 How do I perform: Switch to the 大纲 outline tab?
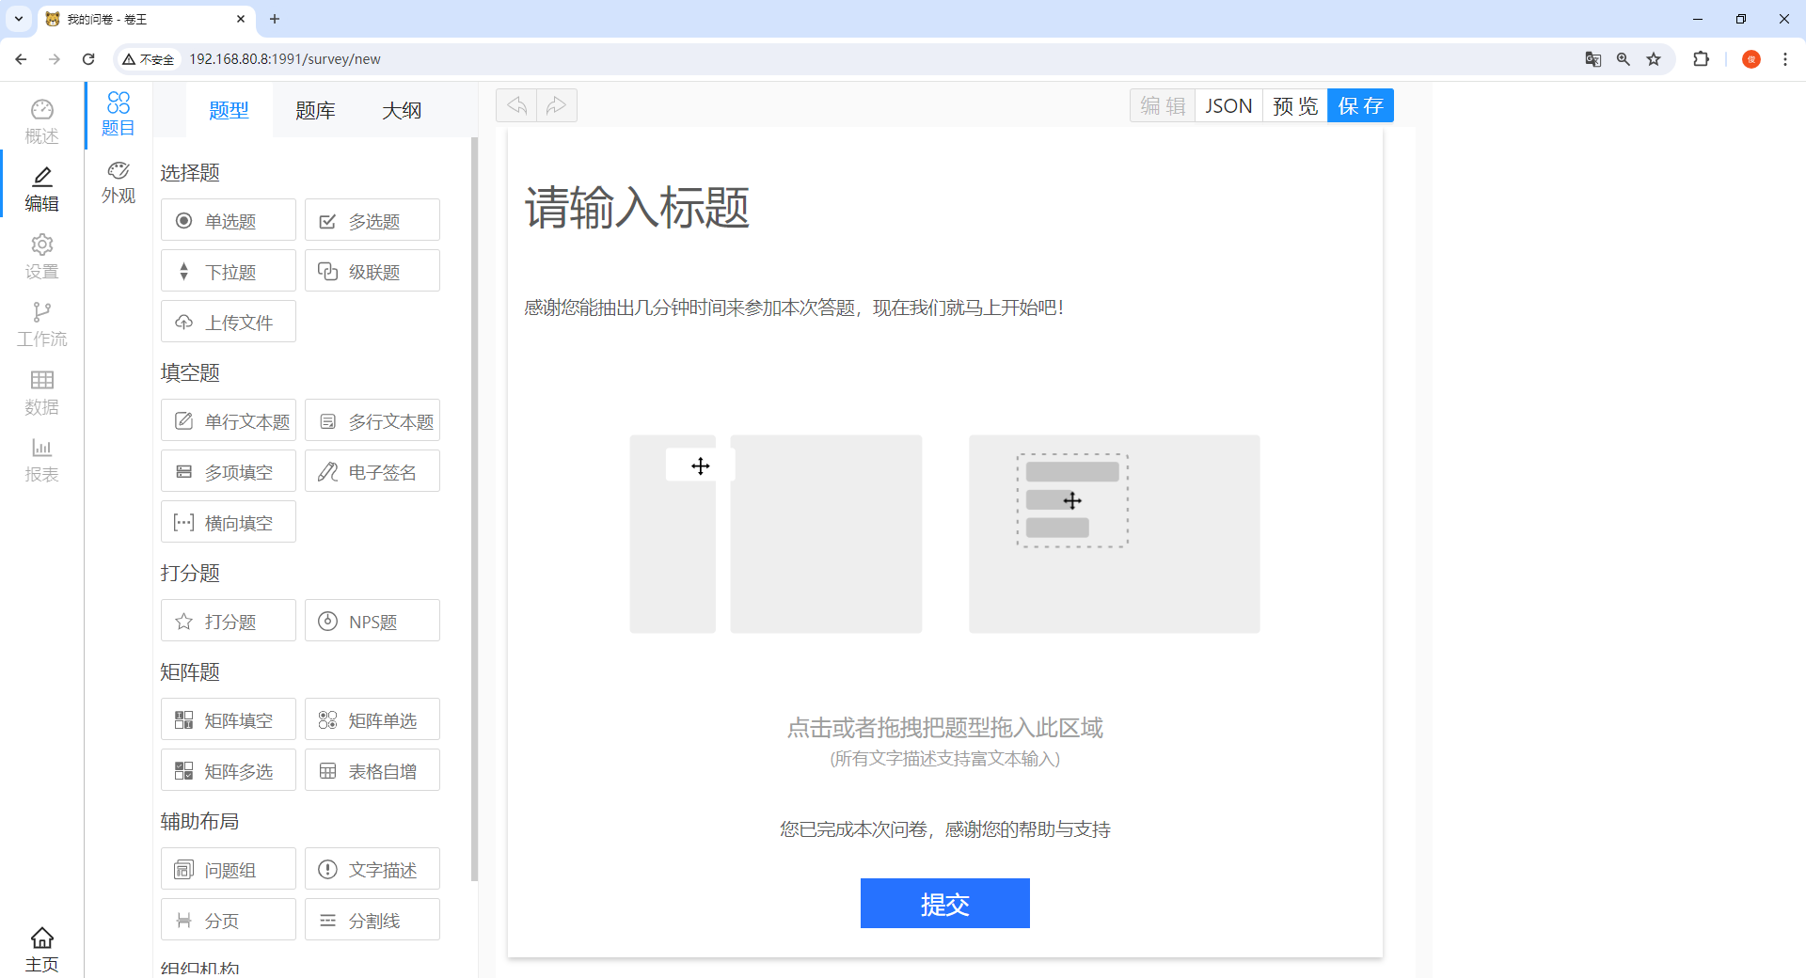coord(402,110)
